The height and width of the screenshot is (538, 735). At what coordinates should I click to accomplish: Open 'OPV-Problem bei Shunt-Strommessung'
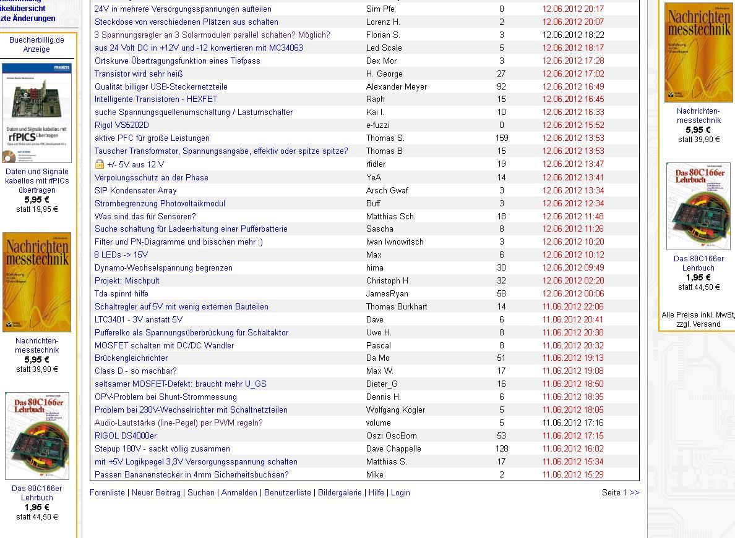pos(165,397)
